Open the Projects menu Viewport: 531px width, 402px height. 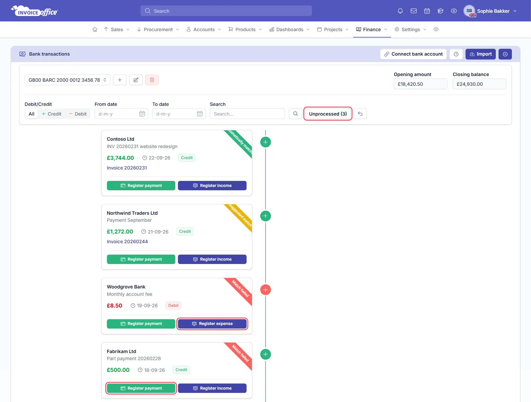click(333, 29)
